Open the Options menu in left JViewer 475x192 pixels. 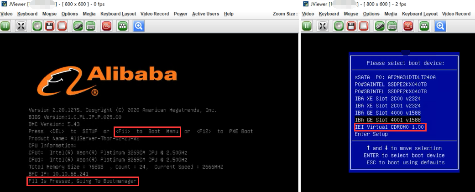70,14
